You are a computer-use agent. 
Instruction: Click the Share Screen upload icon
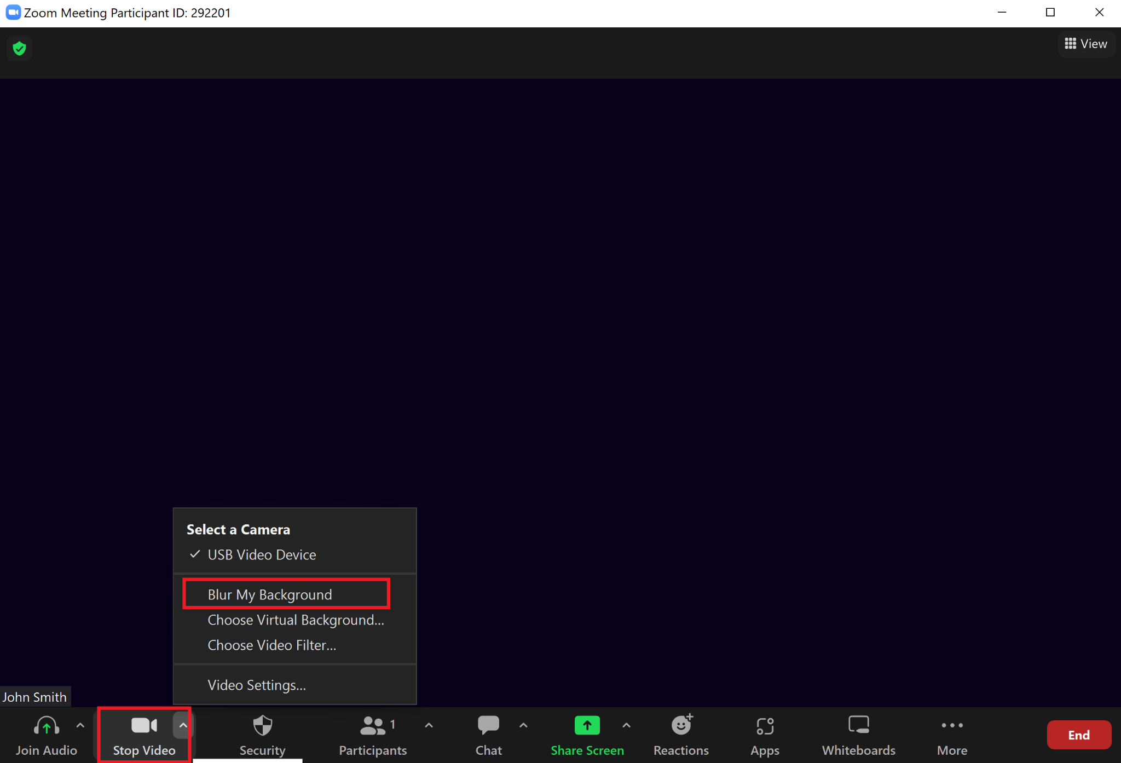586,726
